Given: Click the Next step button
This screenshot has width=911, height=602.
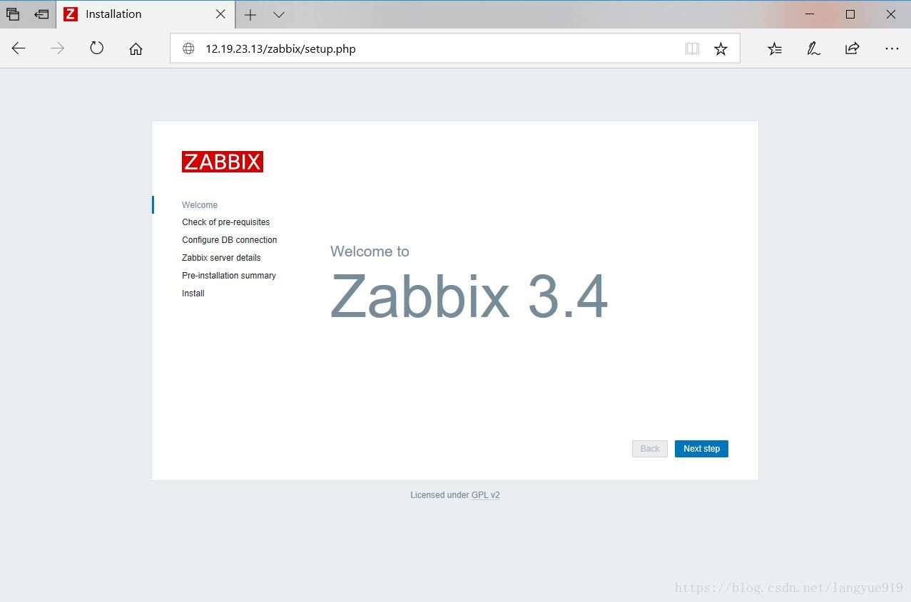Looking at the screenshot, I should click(701, 449).
